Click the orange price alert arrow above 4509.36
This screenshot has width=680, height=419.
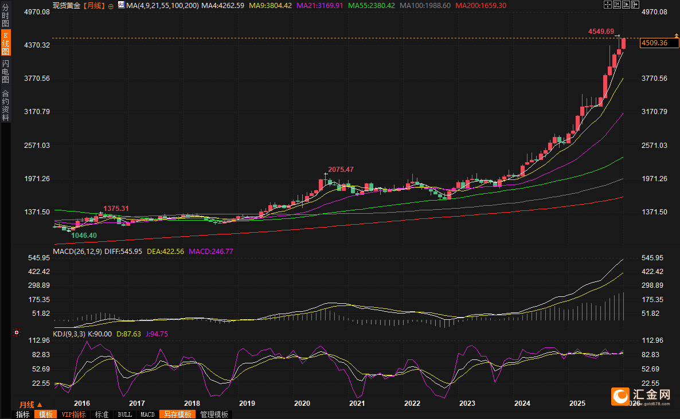[x=677, y=37]
